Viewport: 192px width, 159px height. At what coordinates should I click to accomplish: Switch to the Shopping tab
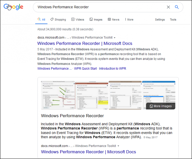pos(58,20)
